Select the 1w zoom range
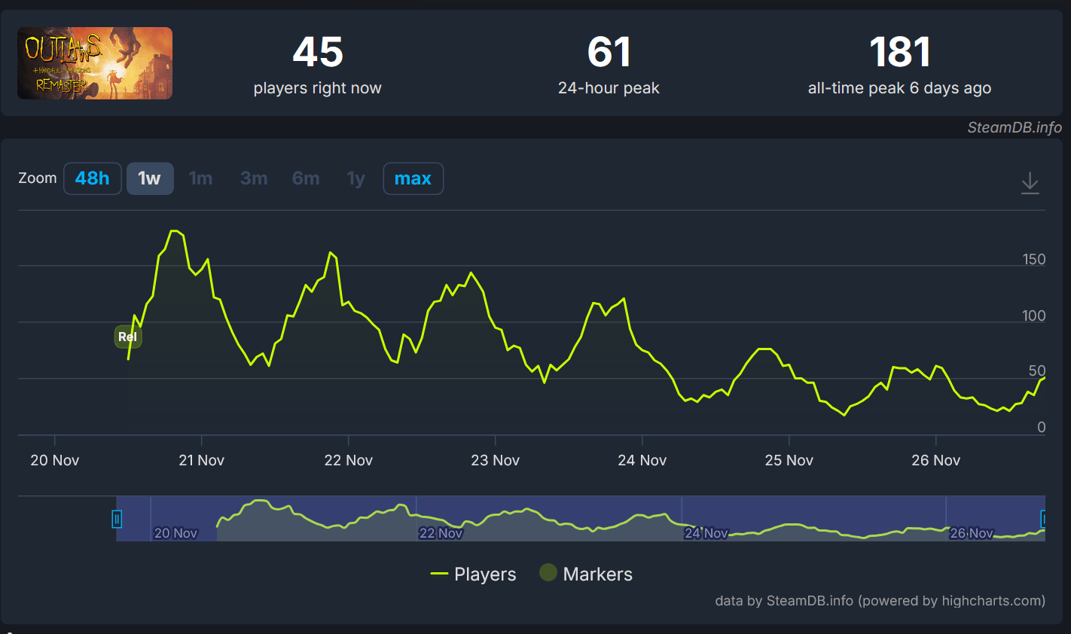 tap(150, 178)
